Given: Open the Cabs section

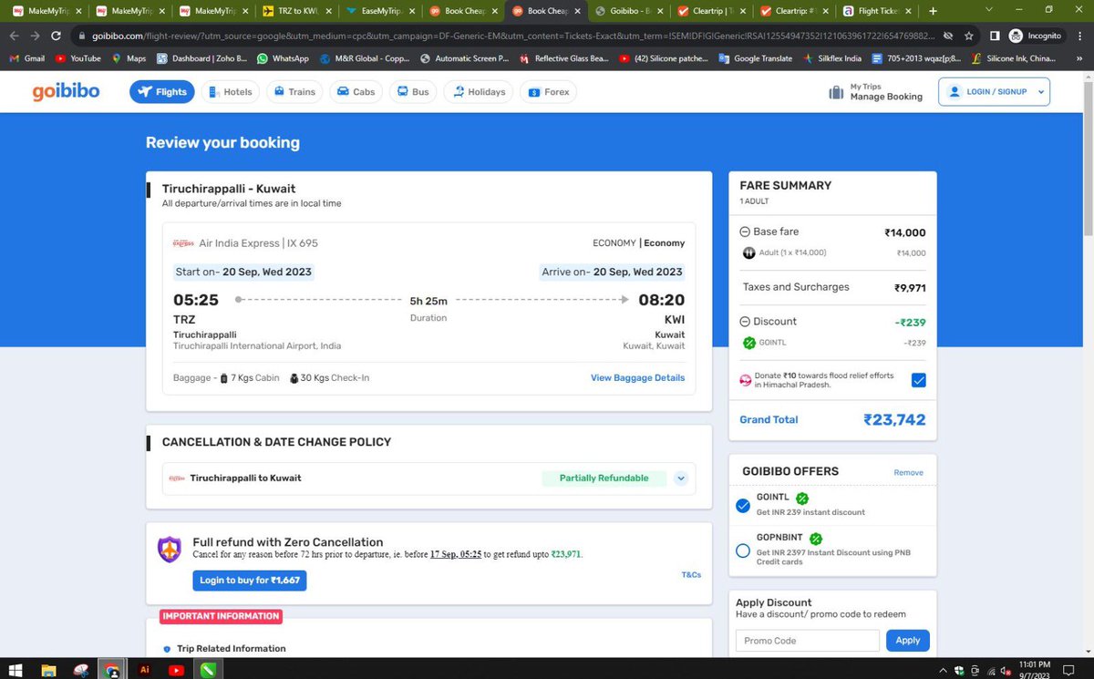Looking at the screenshot, I should pyautogui.click(x=356, y=92).
